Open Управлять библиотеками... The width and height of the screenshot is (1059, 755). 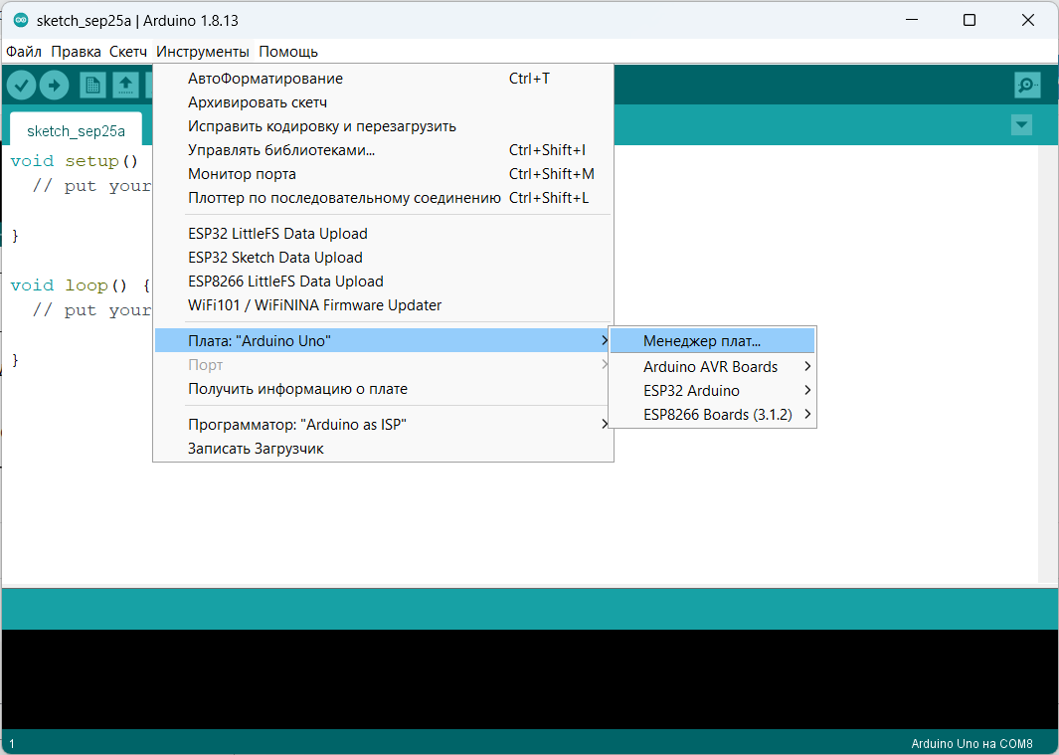click(x=383, y=150)
